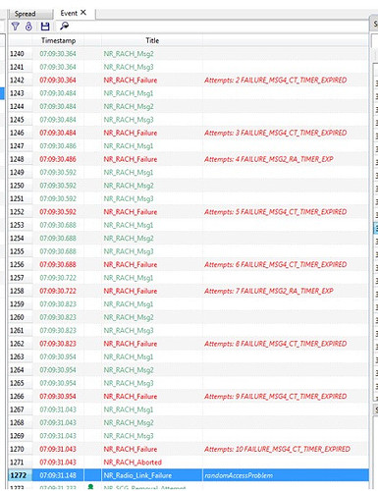Viewport: 378px width, 491px height.
Task: Open the filter funnel icon
Action: [x=15, y=27]
